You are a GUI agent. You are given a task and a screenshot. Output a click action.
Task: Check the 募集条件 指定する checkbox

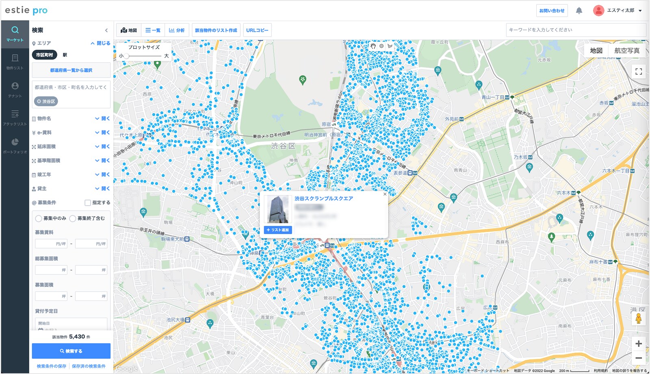88,203
